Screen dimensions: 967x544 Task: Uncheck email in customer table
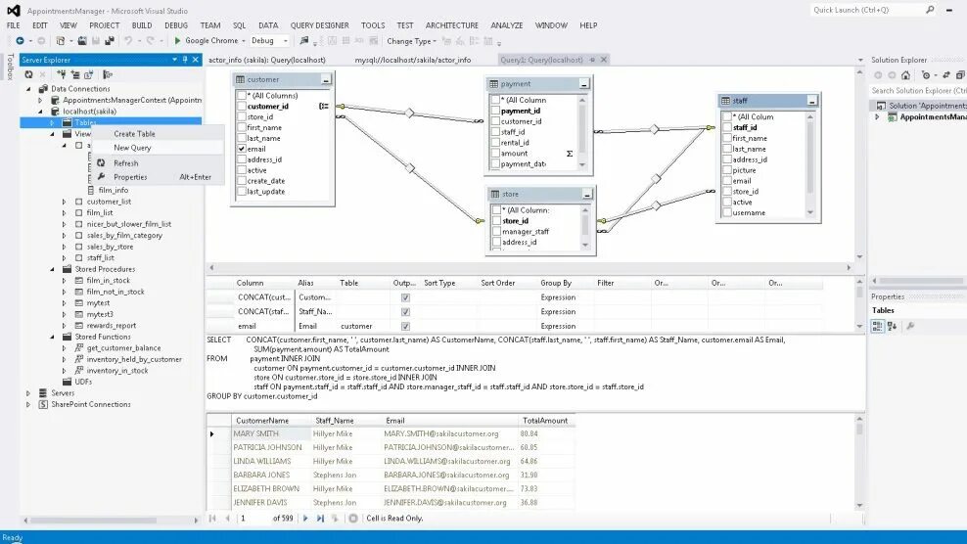pyautogui.click(x=242, y=149)
